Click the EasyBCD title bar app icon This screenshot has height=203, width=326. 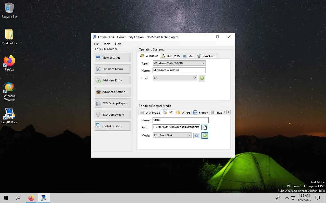95,37
